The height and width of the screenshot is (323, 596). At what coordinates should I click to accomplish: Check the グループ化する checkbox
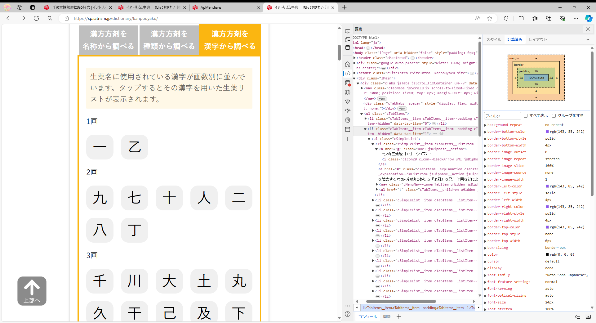(554, 116)
